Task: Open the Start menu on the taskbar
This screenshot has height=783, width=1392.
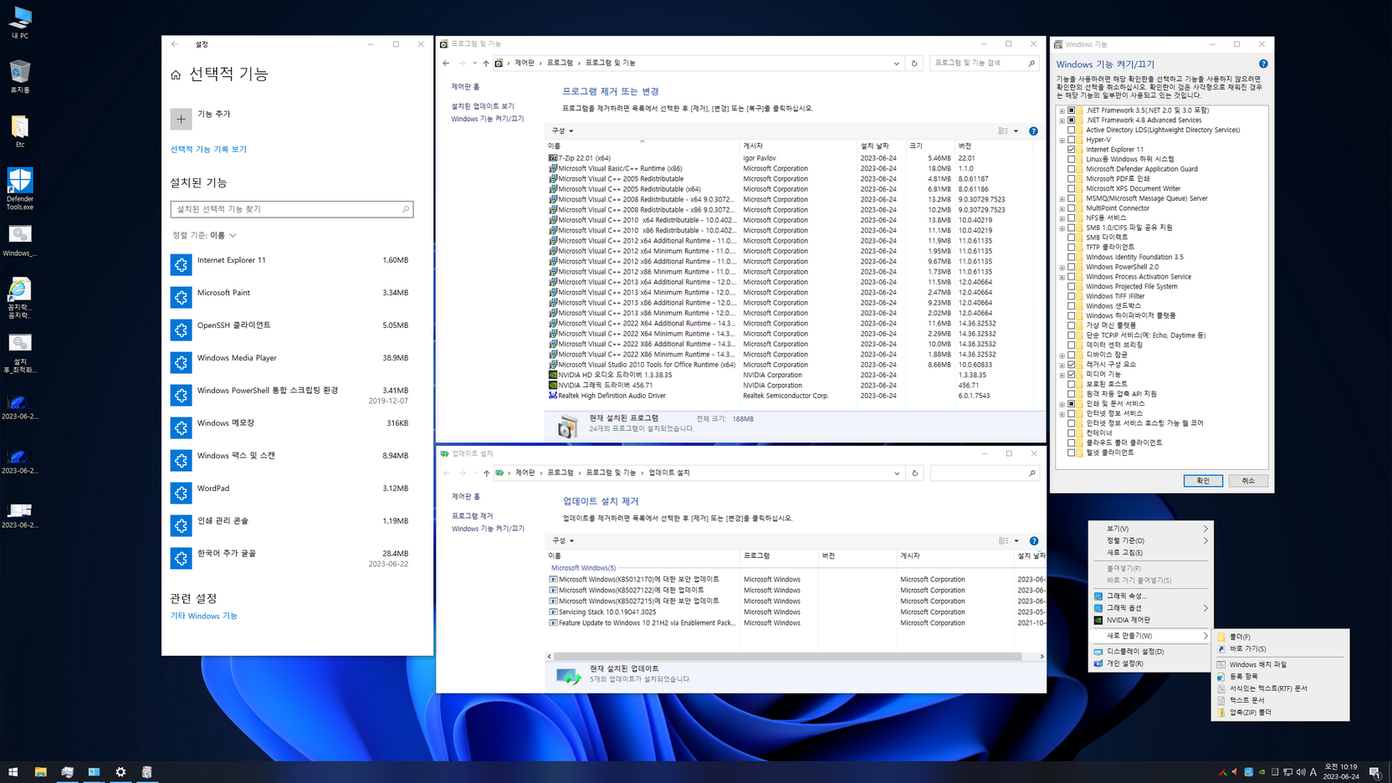Action: 13,772
